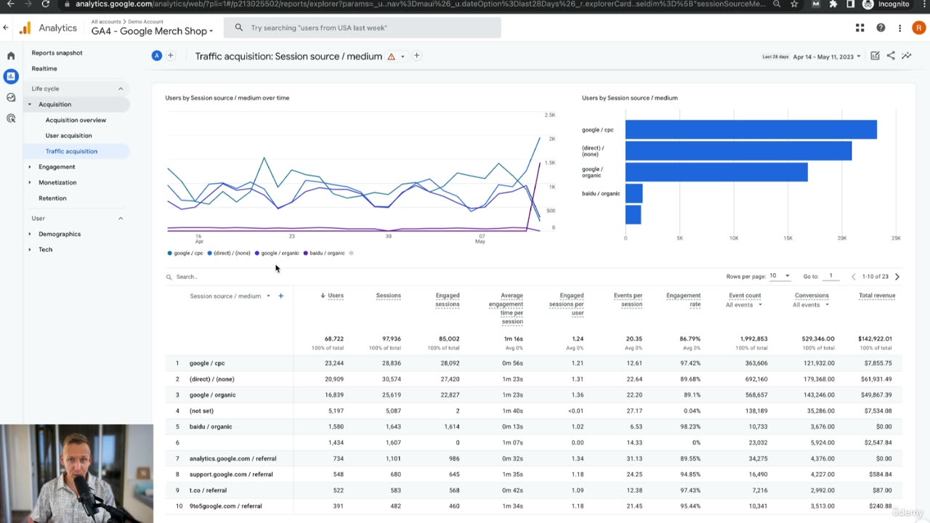Open the browser extensions puzzle icon
This screenshot has width=930, height=523.
pos(833,4)
